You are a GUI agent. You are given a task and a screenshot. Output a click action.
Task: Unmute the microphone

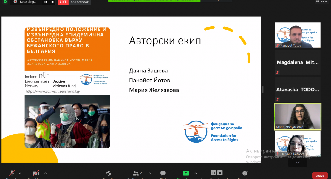click(x=12, y=174)
